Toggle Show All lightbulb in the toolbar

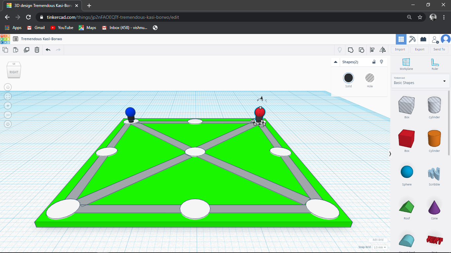point(339,50)
